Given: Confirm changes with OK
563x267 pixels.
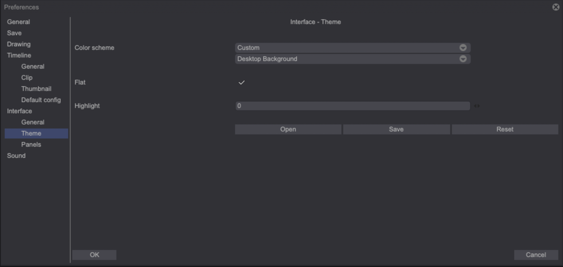Looking at the screenshot, I should coord(94,255).
